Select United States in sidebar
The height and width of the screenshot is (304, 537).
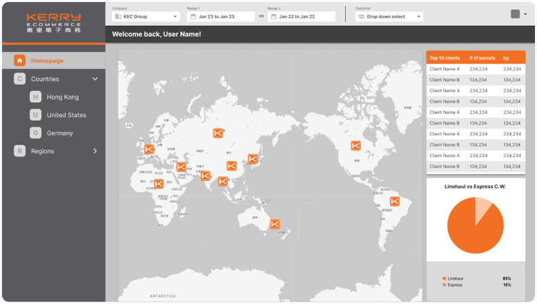coord(66,115)
